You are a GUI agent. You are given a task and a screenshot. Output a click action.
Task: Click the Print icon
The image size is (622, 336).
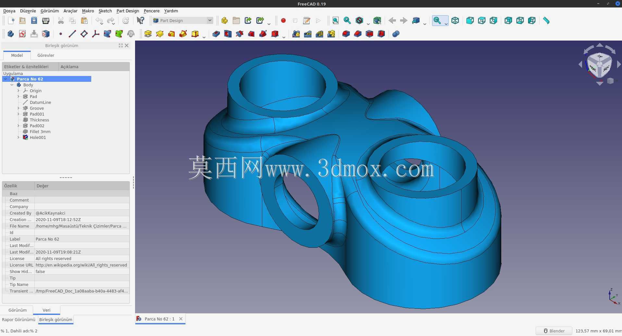coord(46,20)
